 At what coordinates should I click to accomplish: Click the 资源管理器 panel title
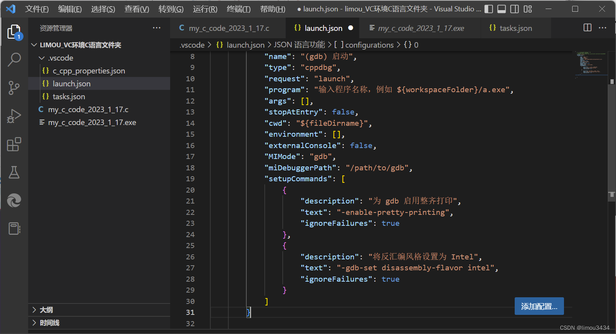click(x=56, y=28)
